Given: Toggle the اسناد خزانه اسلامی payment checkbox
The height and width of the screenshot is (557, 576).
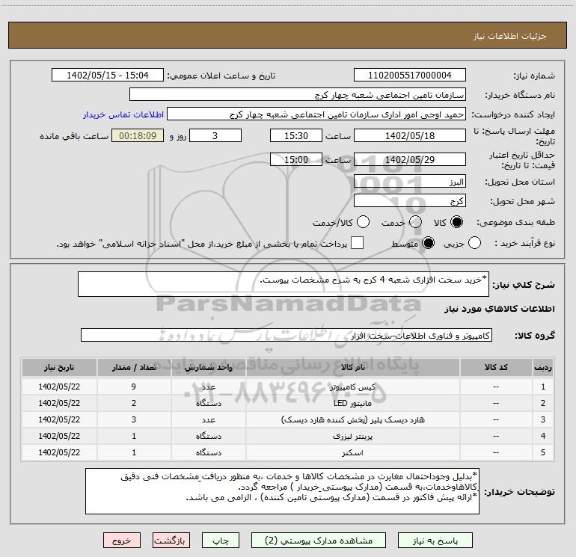Looking at the screenshot, I should point(357,243).
